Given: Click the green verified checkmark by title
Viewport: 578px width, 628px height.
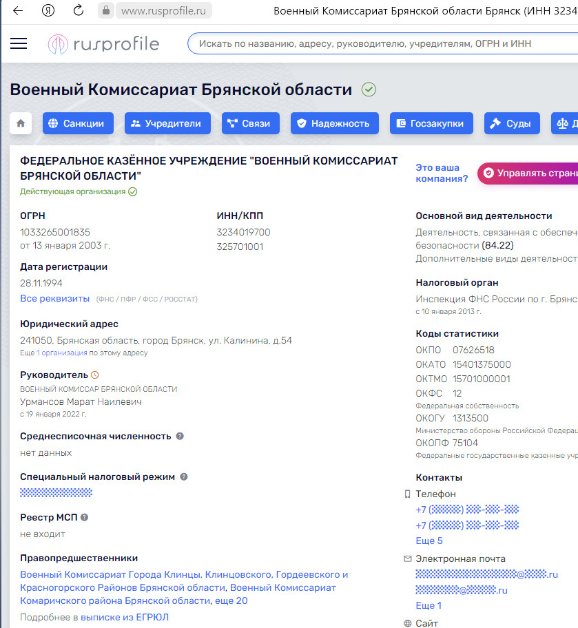Looking at the screenshot, I should (369, 90).
